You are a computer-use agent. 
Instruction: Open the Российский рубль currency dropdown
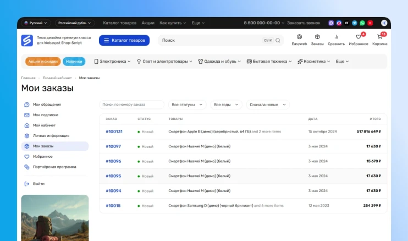coord(75,23)
